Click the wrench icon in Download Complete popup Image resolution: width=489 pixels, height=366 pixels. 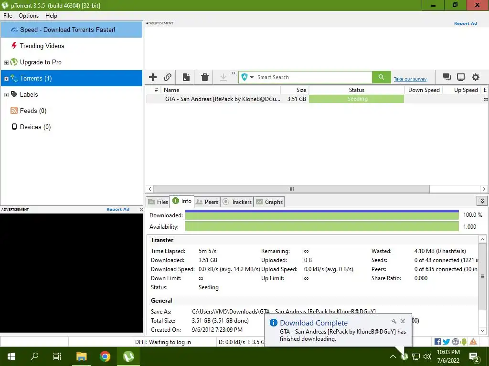coord(393,321)
